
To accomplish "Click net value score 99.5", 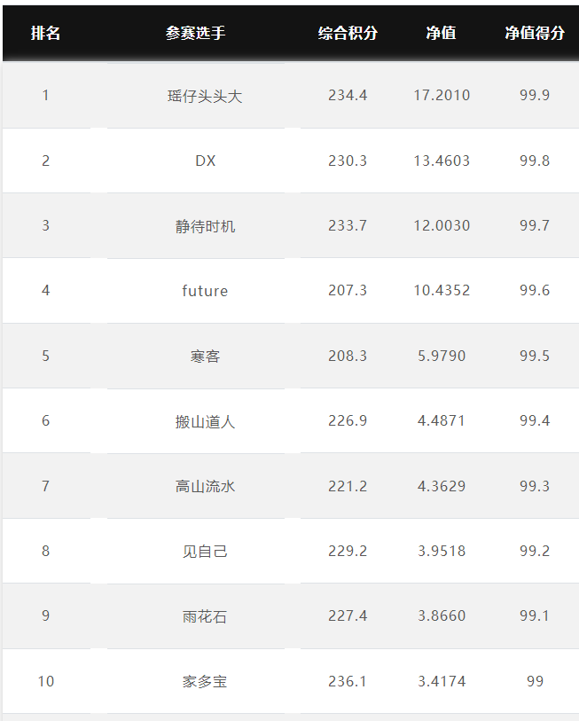I will [535, 356].
